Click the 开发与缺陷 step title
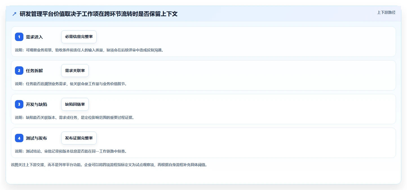The image size is (407, 190). (37, 104)
